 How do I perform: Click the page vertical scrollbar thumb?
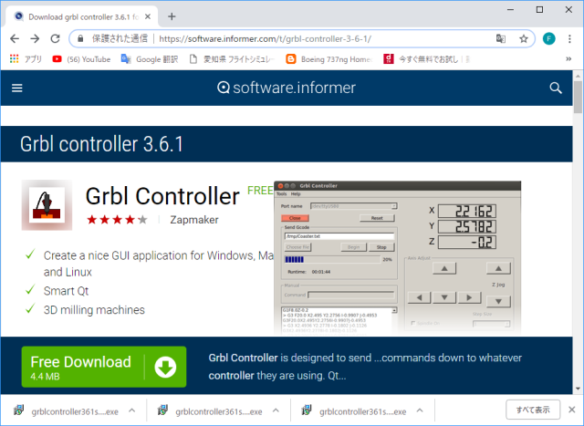pyautogui.click(x=578, y=97)
